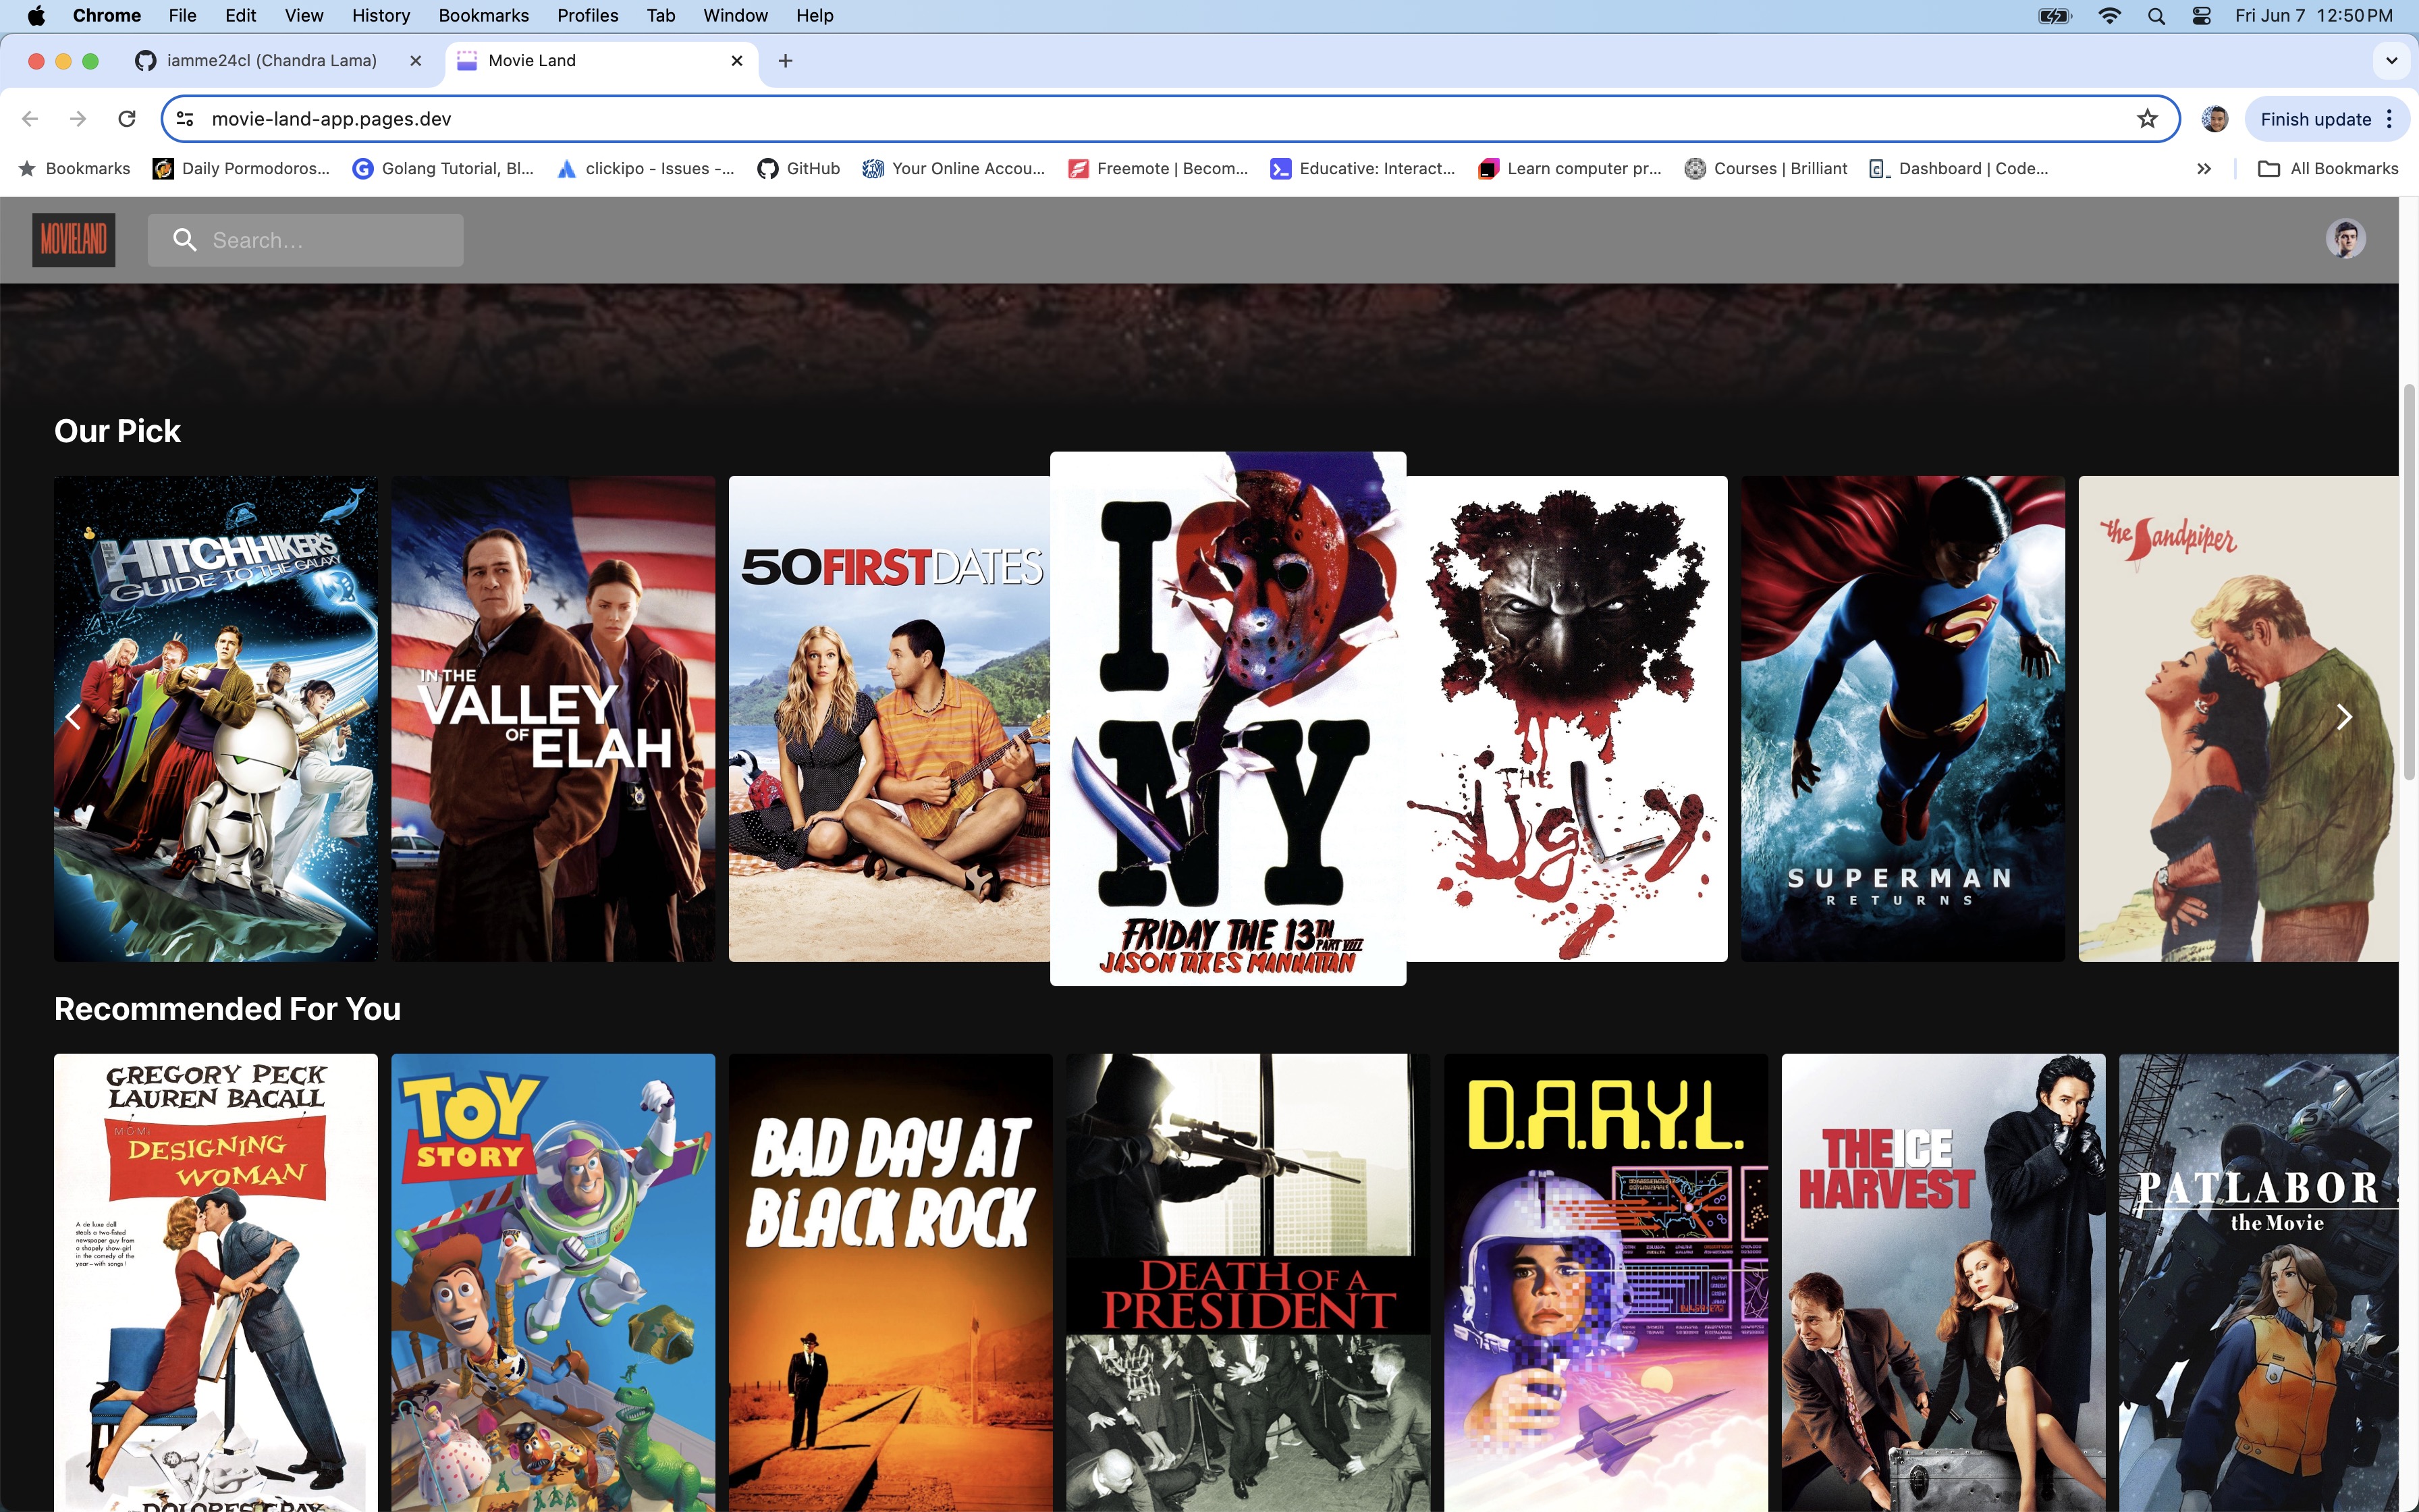Open the user avatar in MovieLand header
Screen dimensions: 2419x1512
pyautogui.click(x=2345, y=239)
